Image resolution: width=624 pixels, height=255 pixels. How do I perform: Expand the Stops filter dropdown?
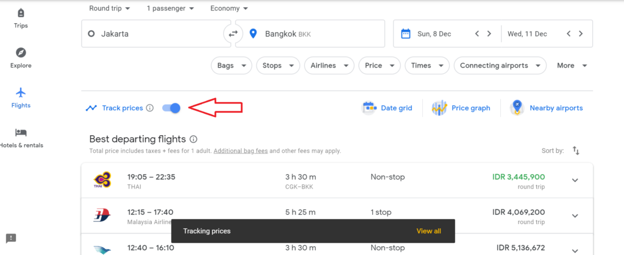(277, 65)
